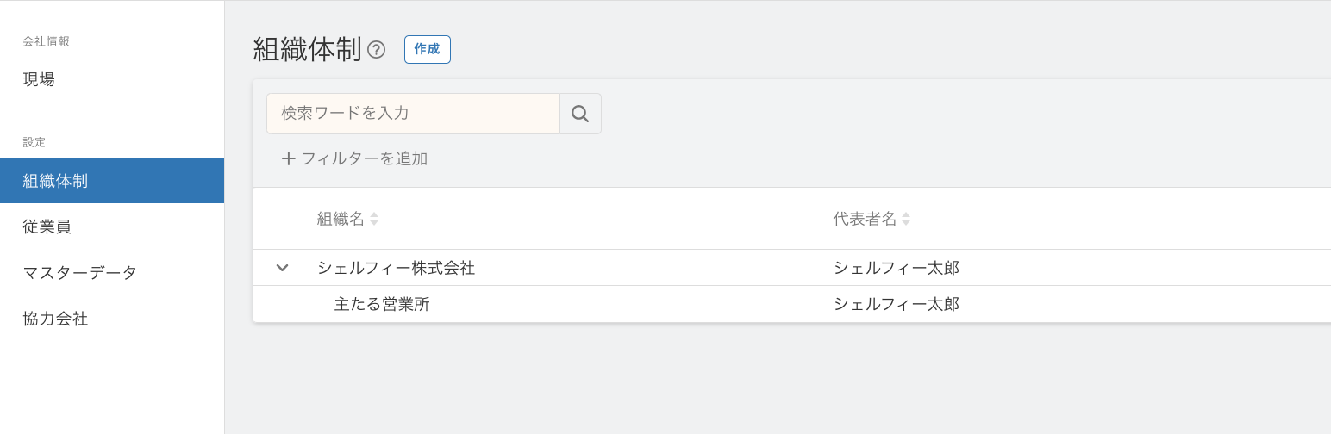Click シェルフィー太郎 in the company row
This screenshot has height=434, width=1331.
point(897,268)
